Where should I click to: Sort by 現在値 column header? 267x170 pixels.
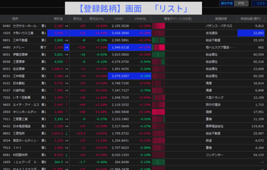tap(58, 18)
